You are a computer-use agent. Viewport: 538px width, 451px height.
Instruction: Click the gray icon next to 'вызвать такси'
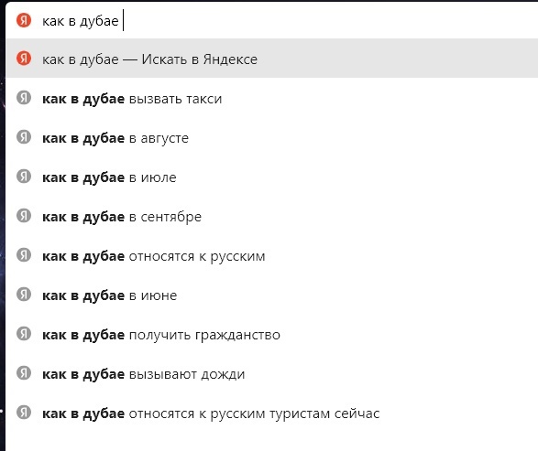click(x=24, y=98)
